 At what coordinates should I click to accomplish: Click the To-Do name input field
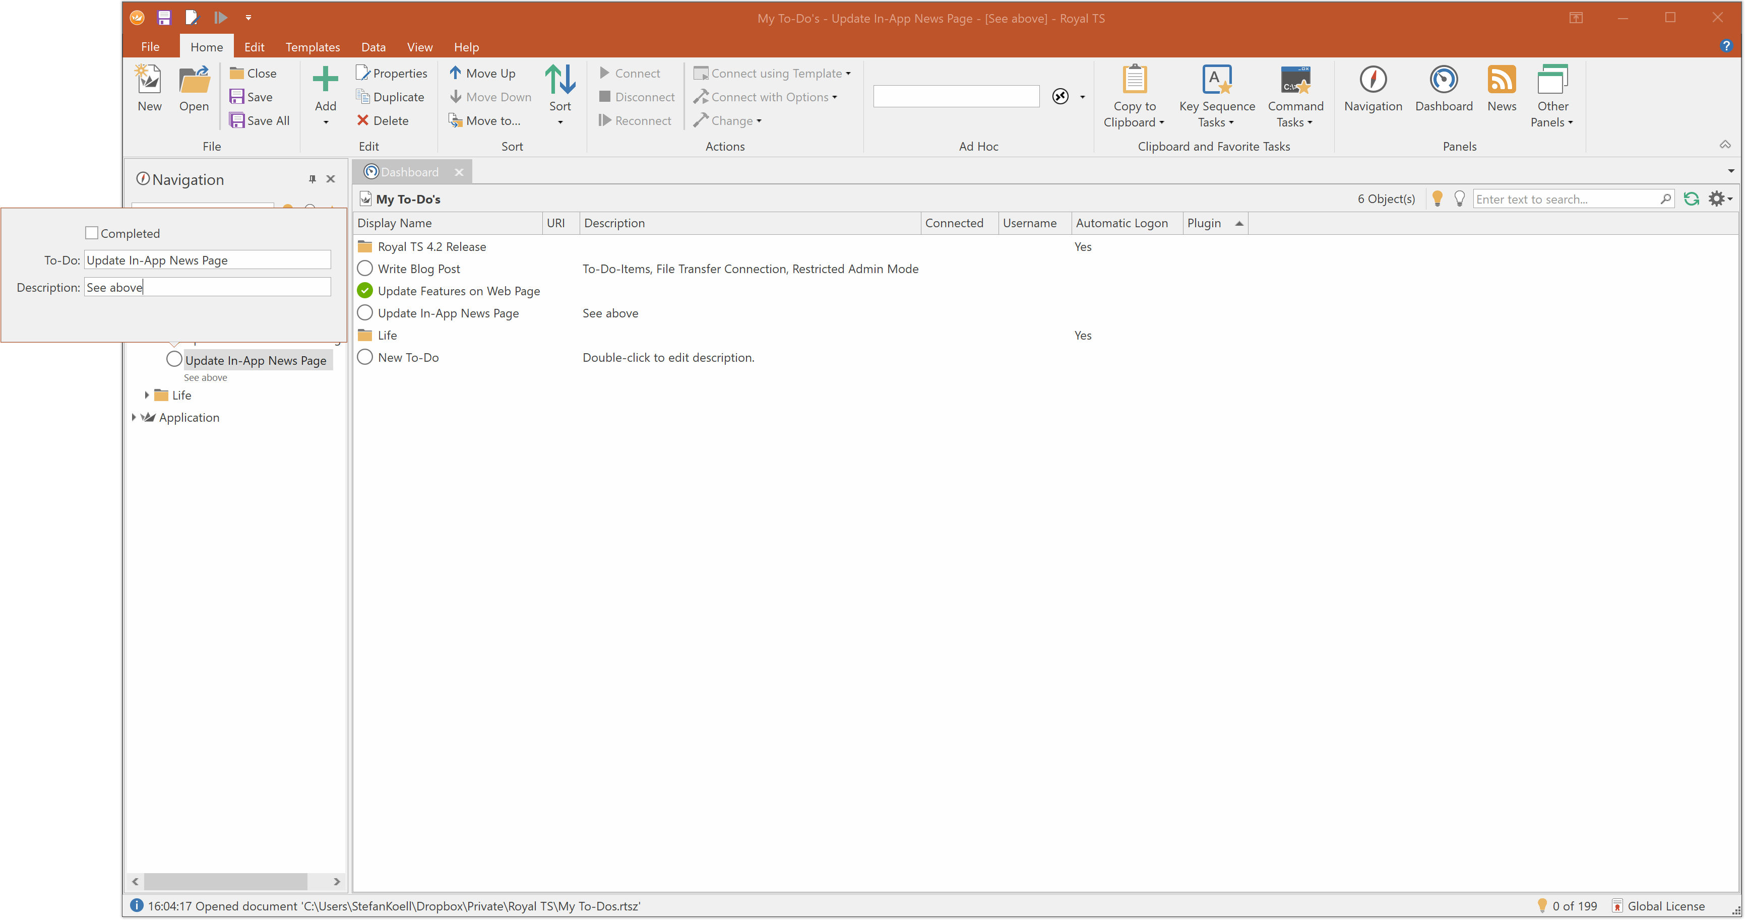207,260
